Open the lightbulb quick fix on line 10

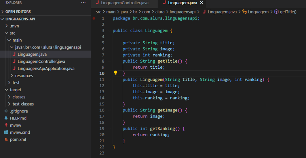coord(115,73)
